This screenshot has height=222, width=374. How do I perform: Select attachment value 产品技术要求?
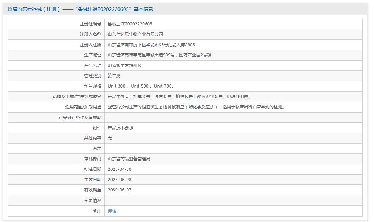click(120, 128)
